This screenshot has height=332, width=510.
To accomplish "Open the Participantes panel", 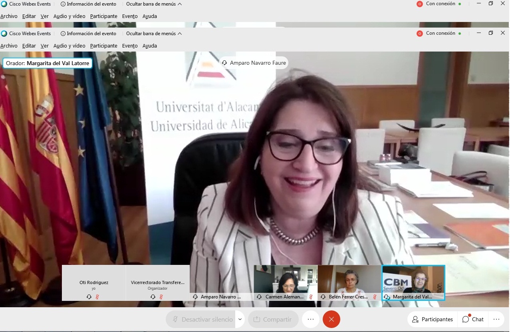I will tap(433, 319).
